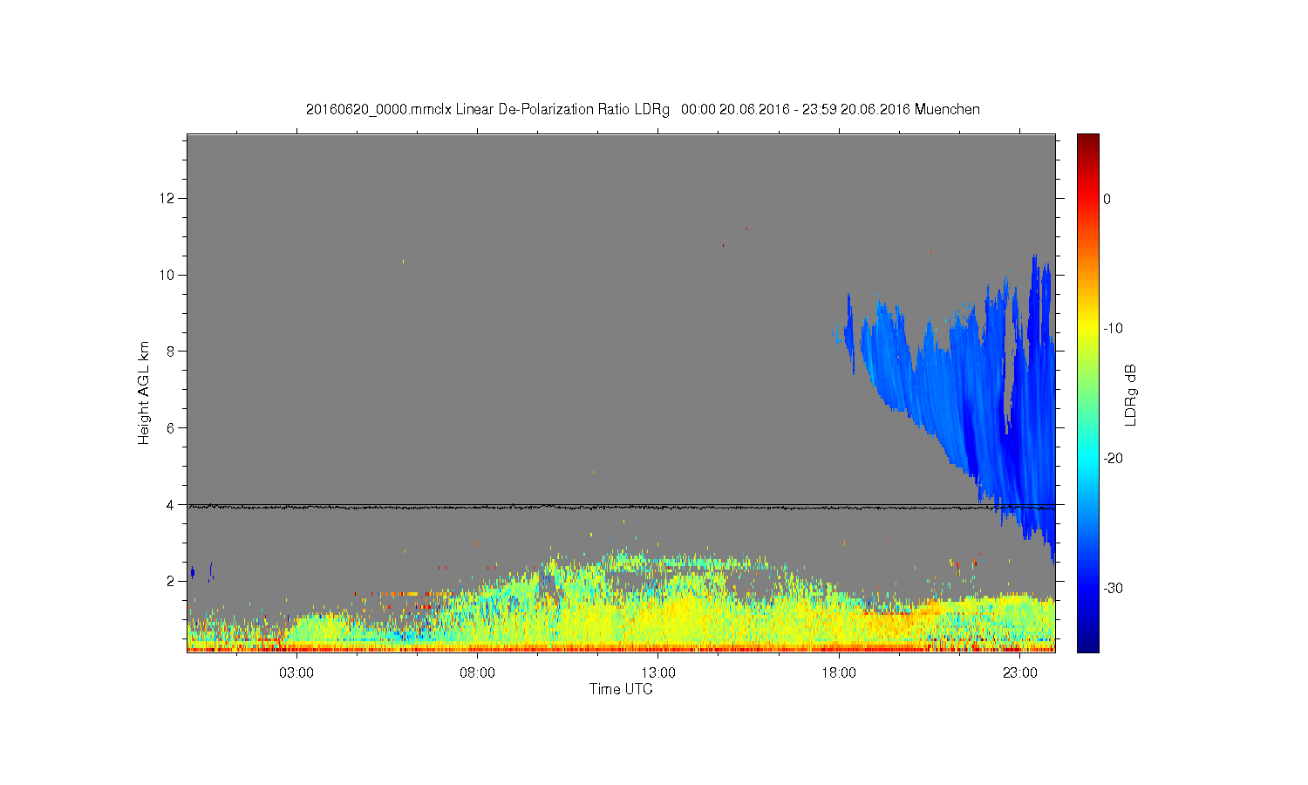Click the height axis tick label 8
Image resolution: width=1308 pixels, height=785 pixels.
[171, 352]
